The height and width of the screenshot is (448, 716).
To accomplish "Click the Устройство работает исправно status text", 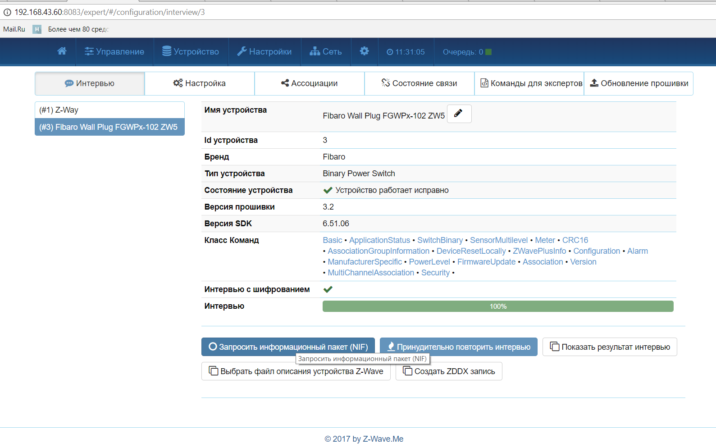I will tap(392, 190).
